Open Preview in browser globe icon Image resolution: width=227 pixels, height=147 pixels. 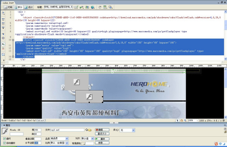[93, 7]
